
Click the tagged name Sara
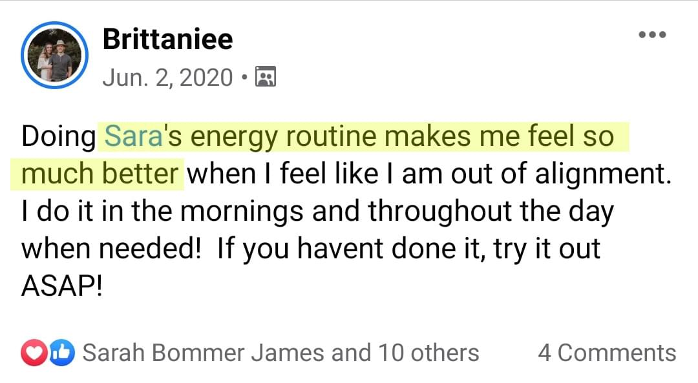[133, 136]
